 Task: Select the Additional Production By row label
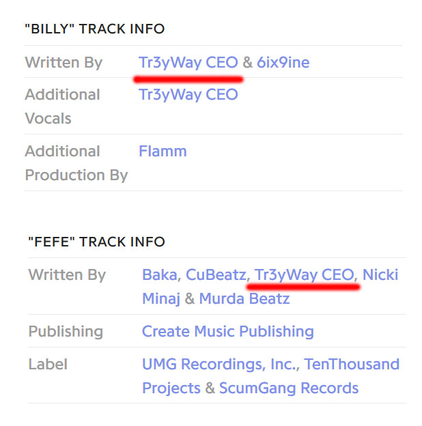click(x=76, y=163)
